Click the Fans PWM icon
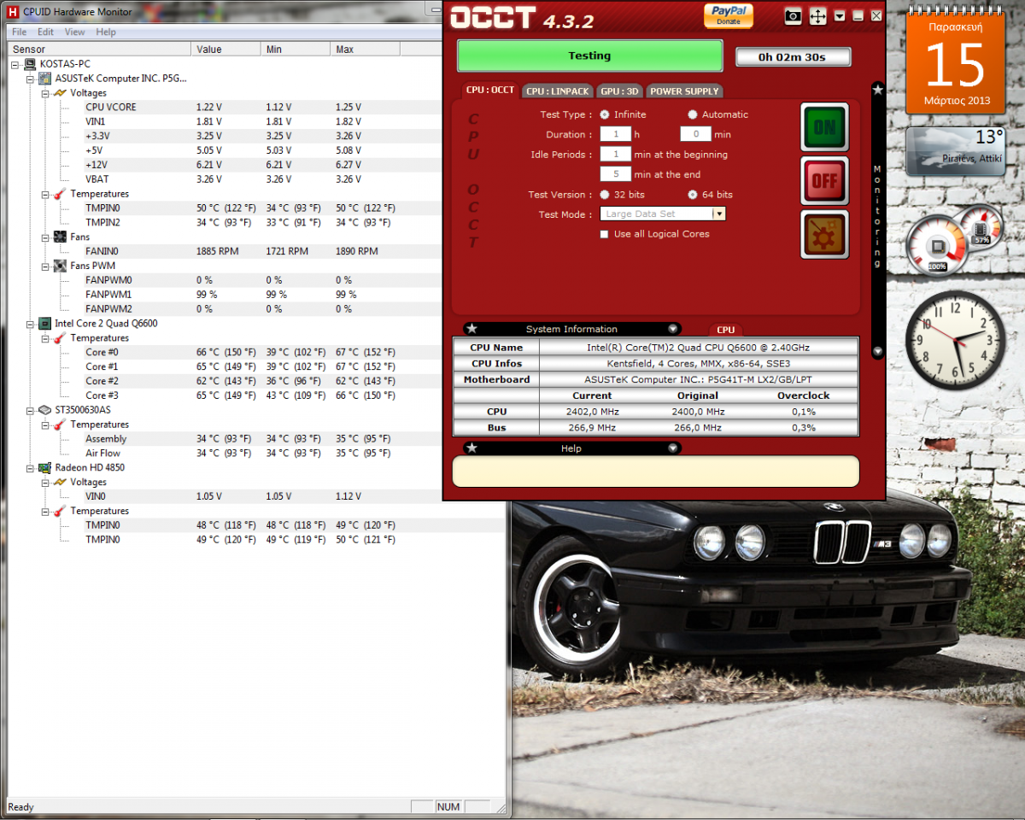Screen dimensions: 1025x820 click(x=60, y=266)
